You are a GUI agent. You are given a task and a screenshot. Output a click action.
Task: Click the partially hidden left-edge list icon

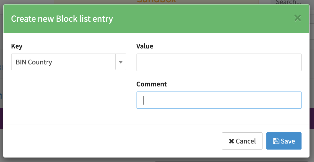(x=1, y=96)
